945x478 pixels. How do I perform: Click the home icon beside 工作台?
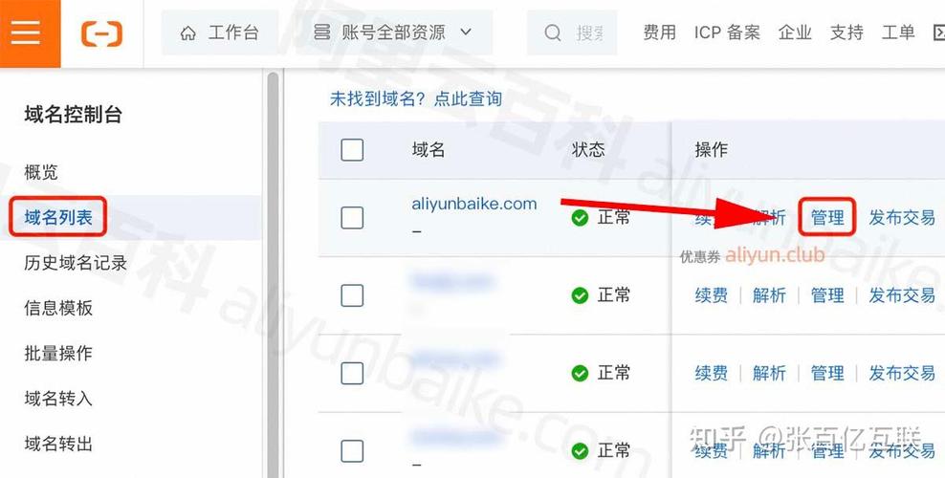click(188, 33)
